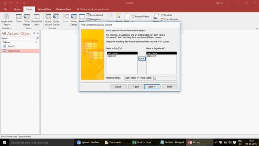Click the Matching fields box
This screenshot has height=146, width=259.
point(151,78)
